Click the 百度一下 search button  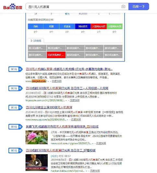[139, 7]
